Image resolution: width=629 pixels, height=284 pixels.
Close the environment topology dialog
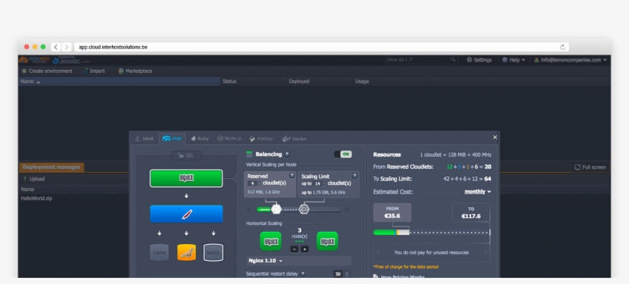495,137
